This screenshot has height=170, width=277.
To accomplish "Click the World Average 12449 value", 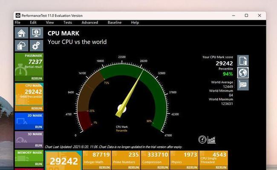I will pyautogui.click(x=228, y=87).
